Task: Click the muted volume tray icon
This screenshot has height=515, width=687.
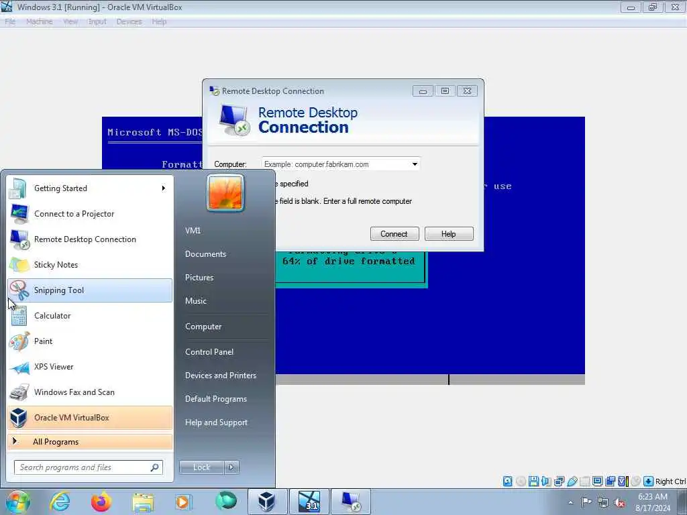Action: click(x=619, y=503)
